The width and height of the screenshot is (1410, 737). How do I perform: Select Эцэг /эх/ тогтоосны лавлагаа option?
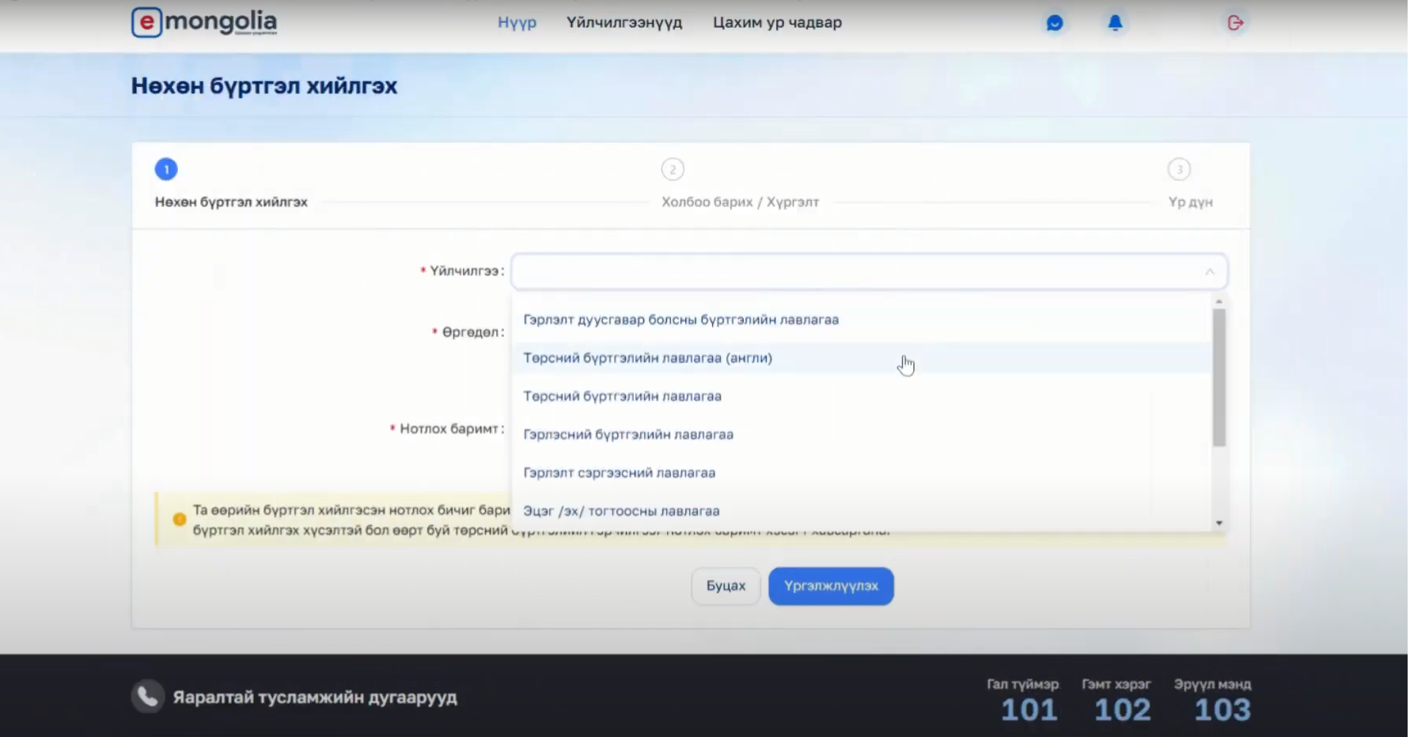point(862,511)
